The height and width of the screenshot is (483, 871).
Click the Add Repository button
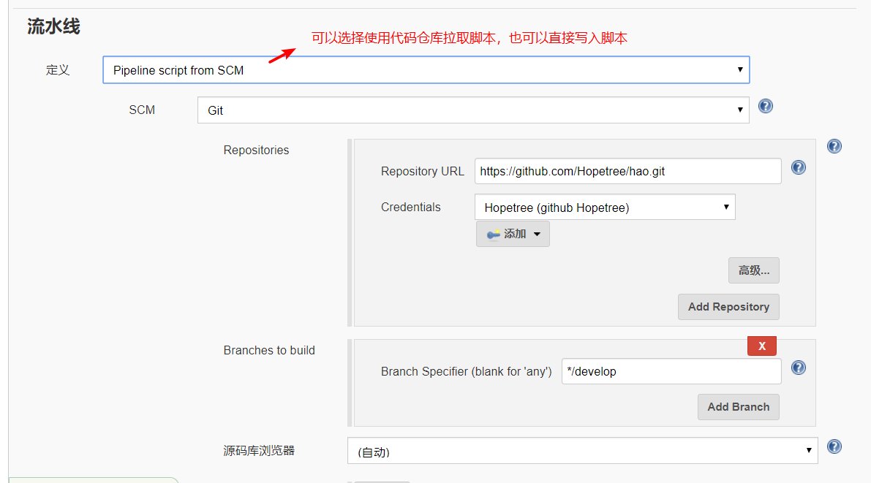pos(728,307)
